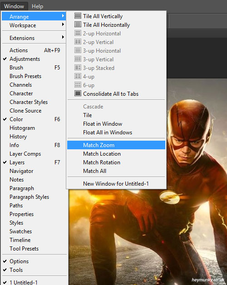The image size is (227, 285).
Task: Click the 2-up Vertical layout icon
Action: click(x=78, y=42)
